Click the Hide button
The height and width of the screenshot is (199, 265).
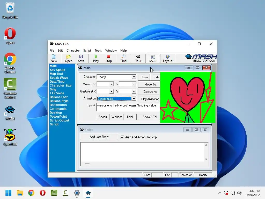[x=156, y=77]
